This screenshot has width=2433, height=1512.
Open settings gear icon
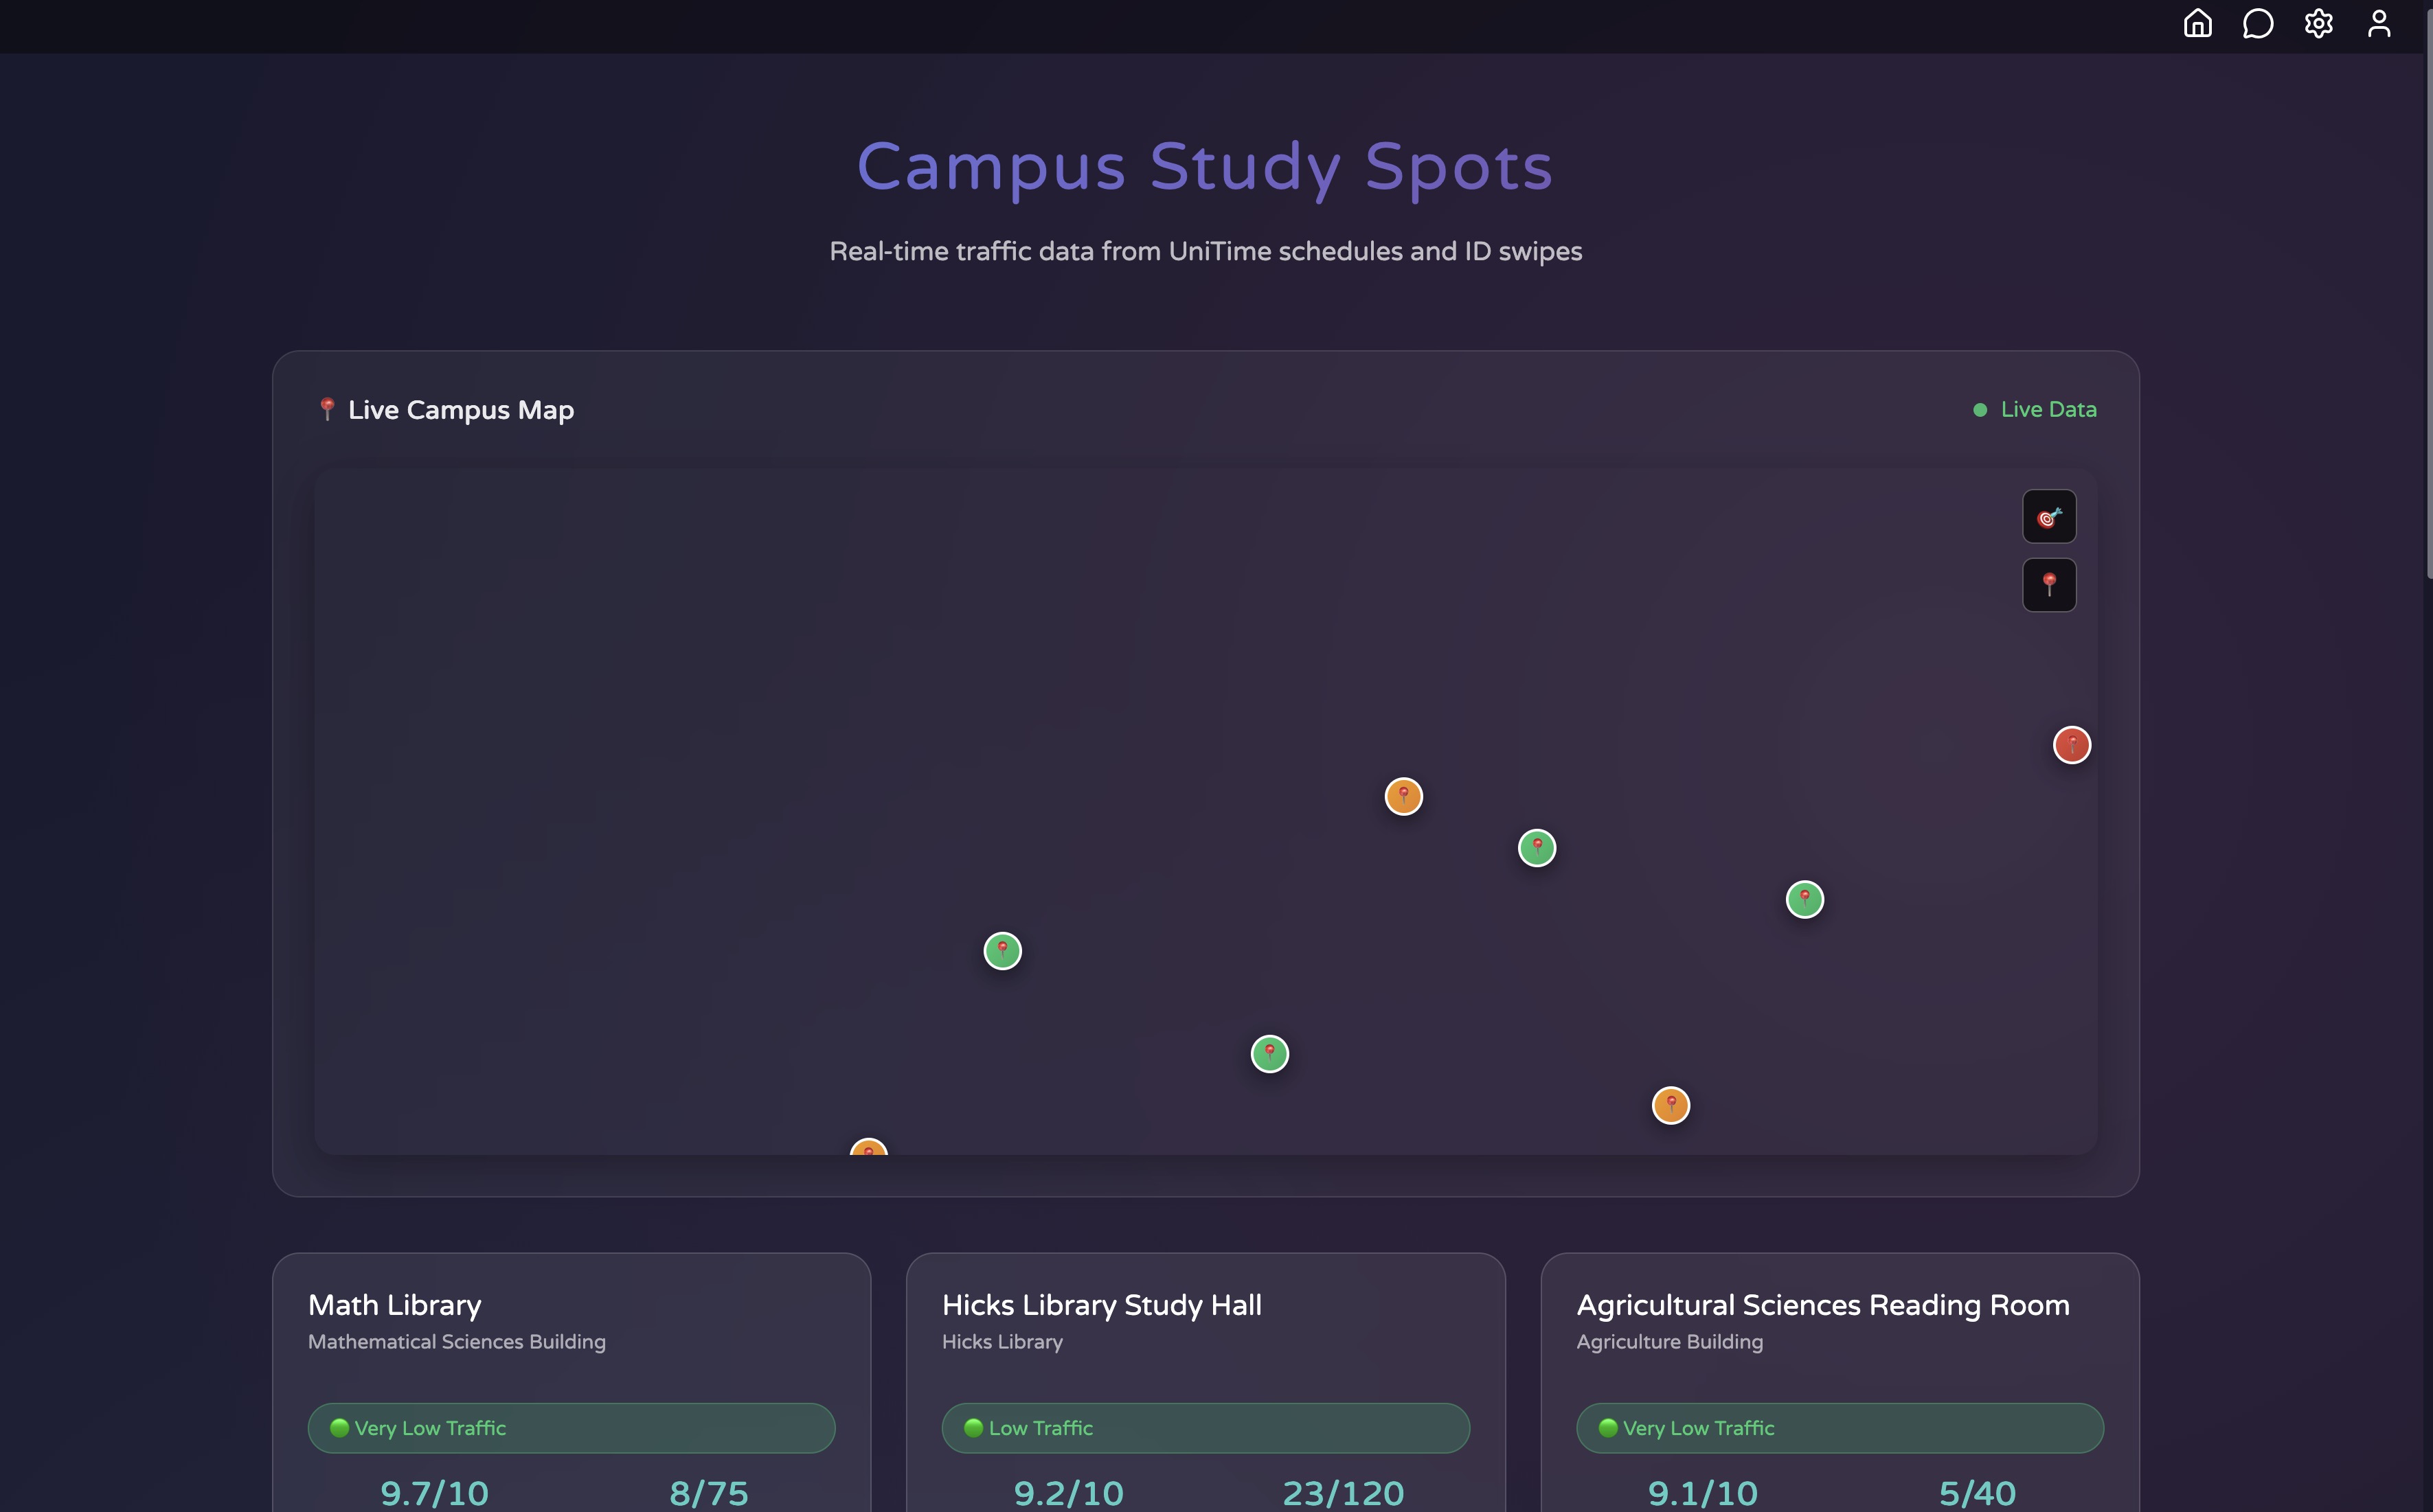coord(2318,24)
